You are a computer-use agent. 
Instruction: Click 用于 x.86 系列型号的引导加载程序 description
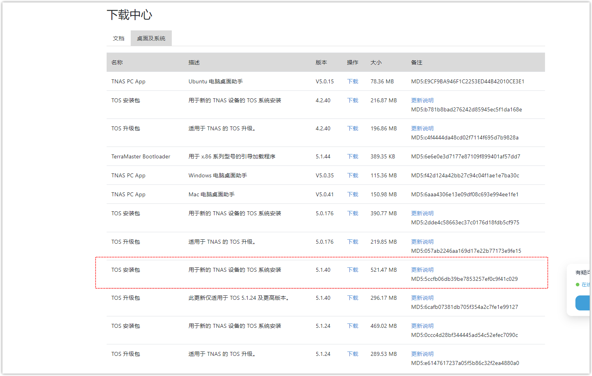coord(232,156)
